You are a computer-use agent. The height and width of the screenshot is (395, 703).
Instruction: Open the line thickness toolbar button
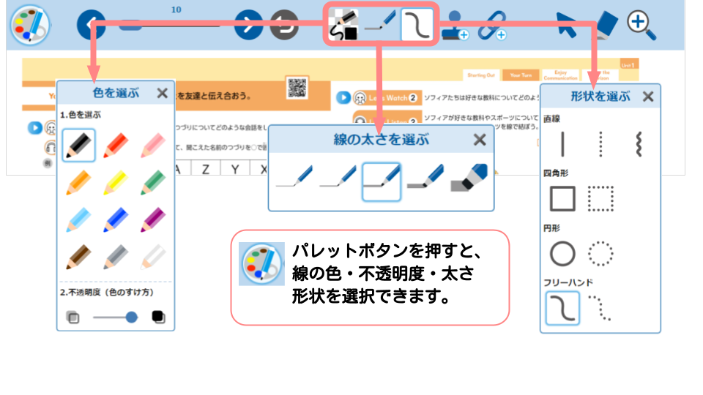pos(381,25)
